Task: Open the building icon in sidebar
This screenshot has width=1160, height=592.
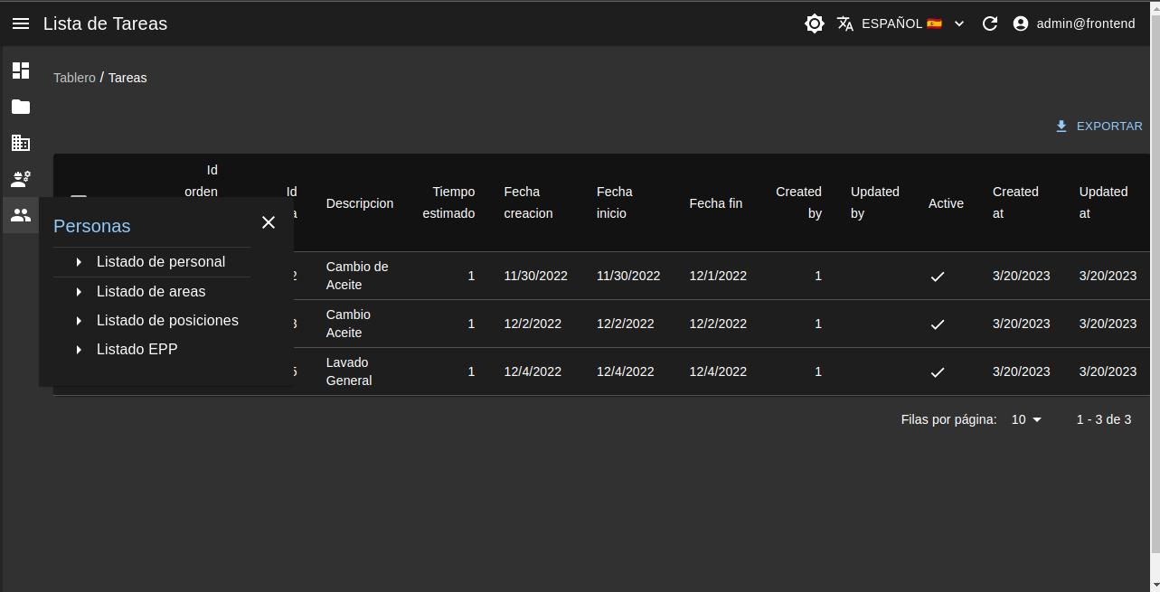Action: pos(21,143)
